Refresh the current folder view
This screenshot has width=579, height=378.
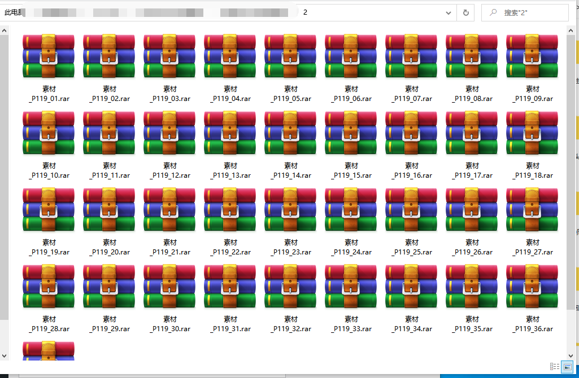click(465, 13)
